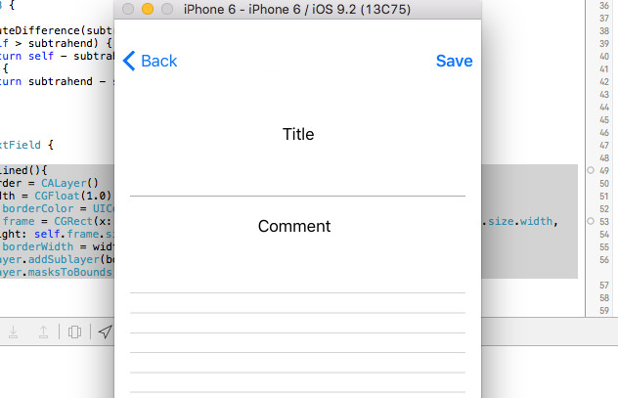Viewport: 618px width, 398px height.
Task: Click the circle marker beside line 53
Action: (591, 221)
